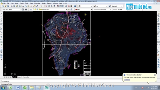Pick the Arc drawing tool

tap(1, 26)
